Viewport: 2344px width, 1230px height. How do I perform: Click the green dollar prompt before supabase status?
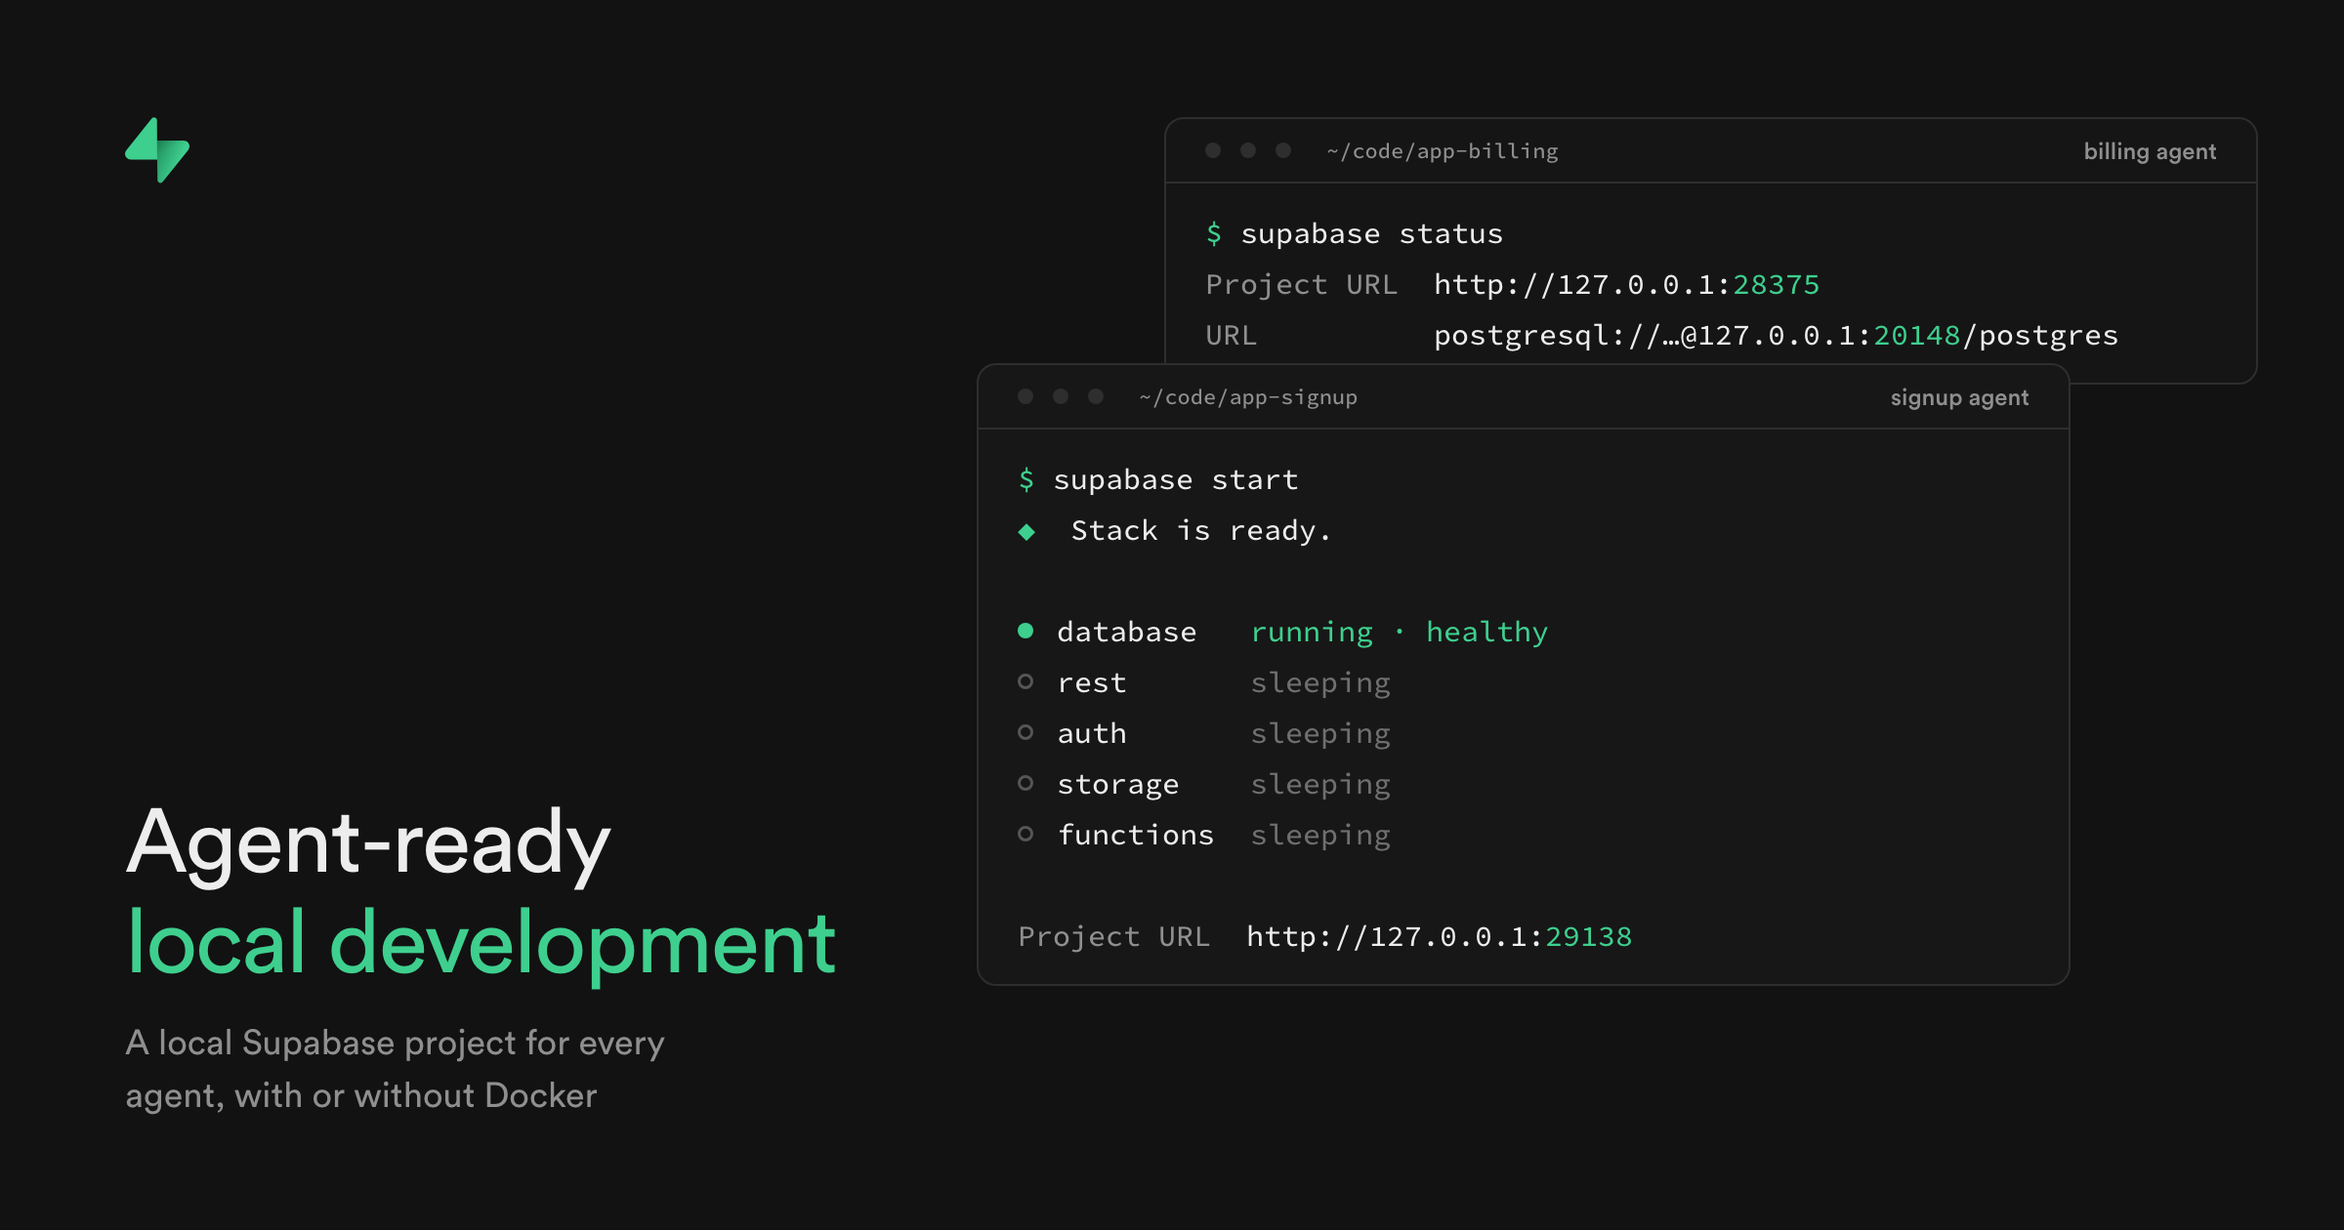1214,234
